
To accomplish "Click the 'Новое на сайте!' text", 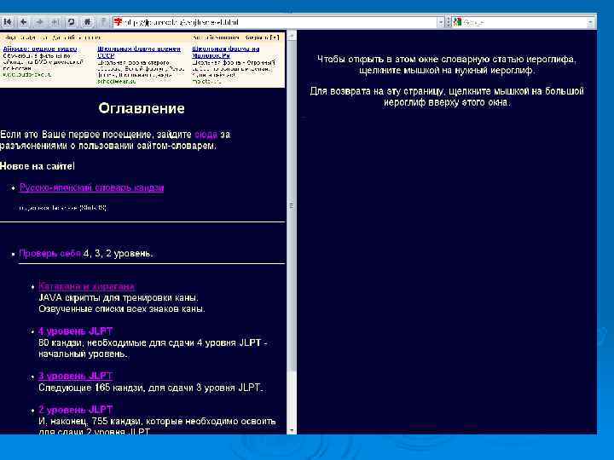I will [x=38, y=166].
